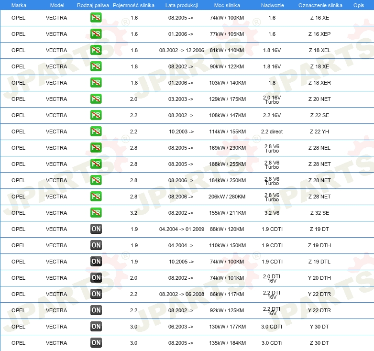Viewport: 374px width, 351px height.
Task: Click the Pojemność silnika column header
Action: pyautogui.click(x=133, y=5)
